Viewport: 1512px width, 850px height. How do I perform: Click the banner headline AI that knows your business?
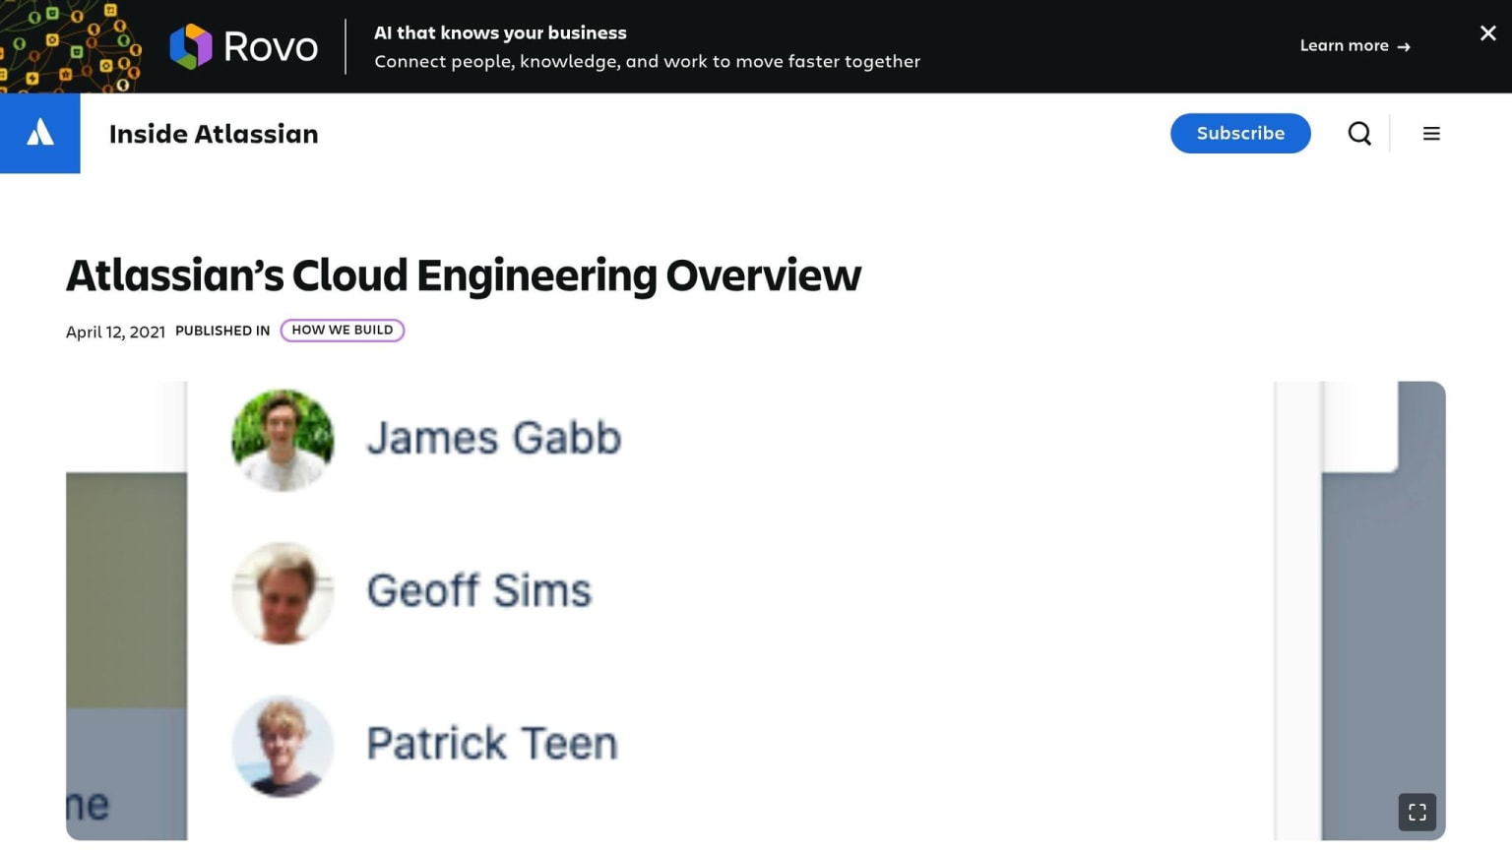[500, 32]
